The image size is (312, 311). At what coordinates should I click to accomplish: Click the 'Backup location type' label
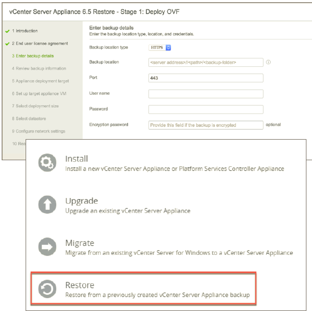tap(108, 47)
